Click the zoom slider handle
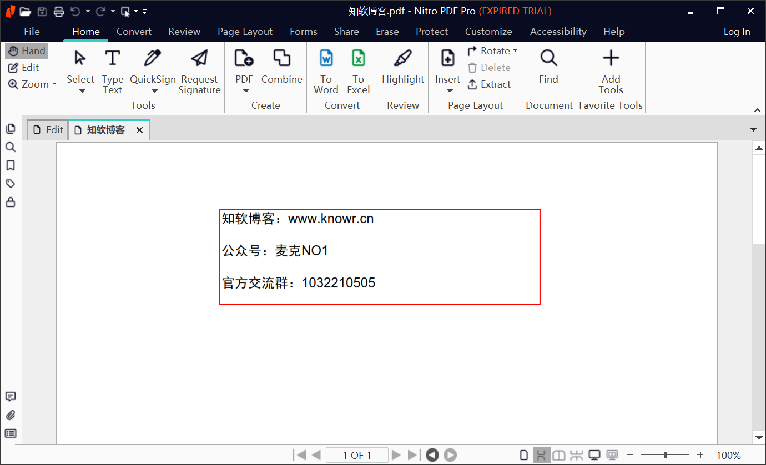The image size is (766, 465). point(665,455)
